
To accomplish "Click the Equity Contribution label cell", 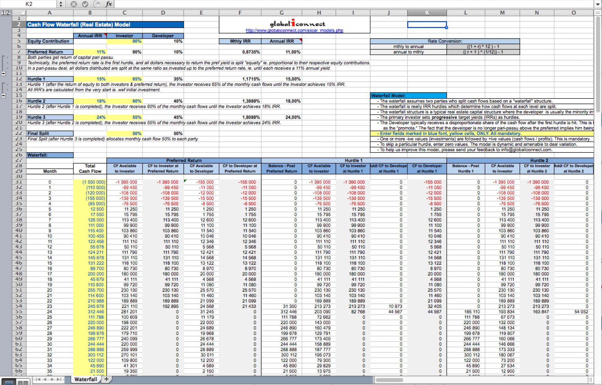I will tap(50, 41).
